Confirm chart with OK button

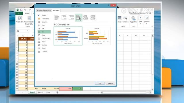pos(100,83)
